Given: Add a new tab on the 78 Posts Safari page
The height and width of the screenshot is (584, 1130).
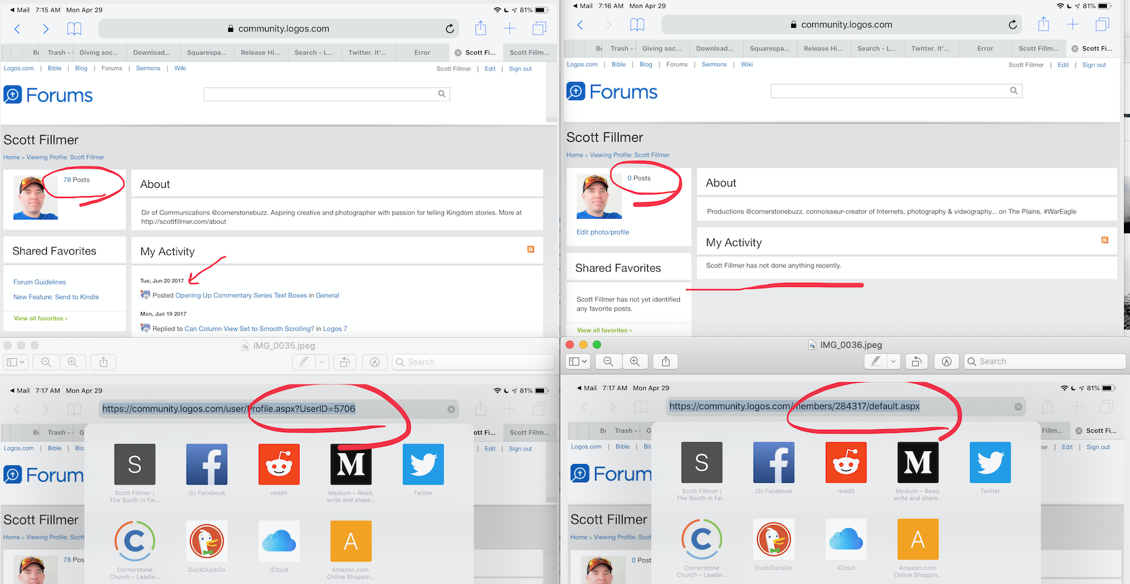Looking at the screenshot, I should 509,28.
